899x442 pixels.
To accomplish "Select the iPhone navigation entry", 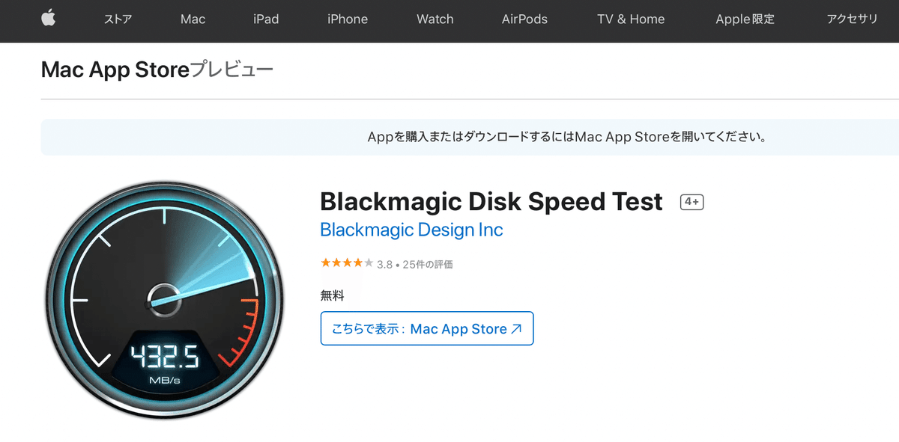I will click(x=347, y=19).
